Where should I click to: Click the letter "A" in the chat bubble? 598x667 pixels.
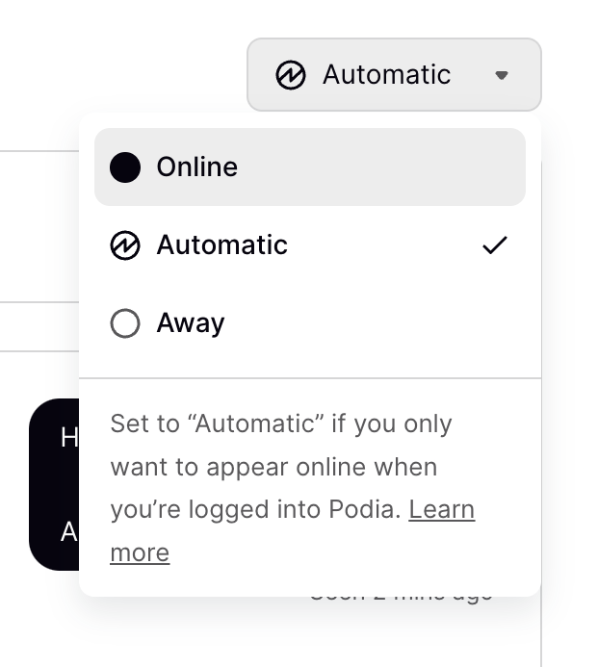(68, 531)
